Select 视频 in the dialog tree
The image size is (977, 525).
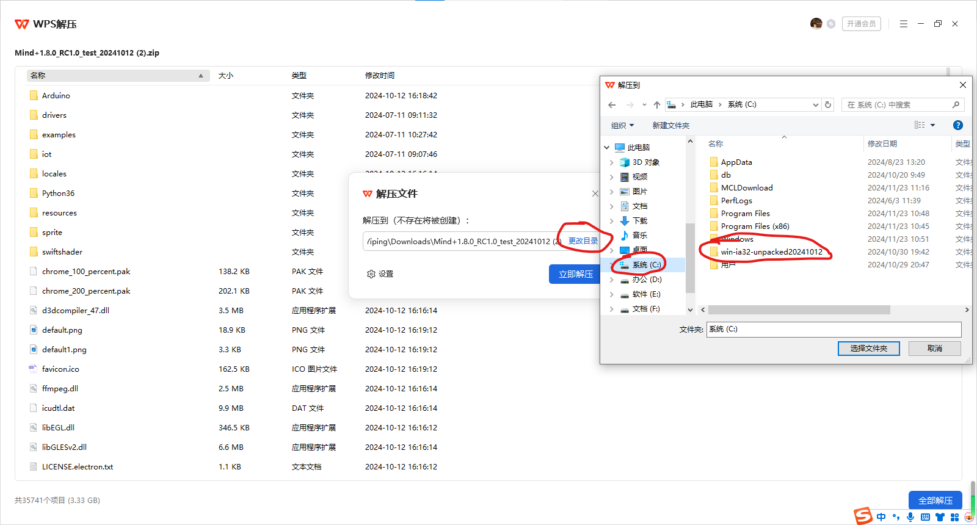639,177
